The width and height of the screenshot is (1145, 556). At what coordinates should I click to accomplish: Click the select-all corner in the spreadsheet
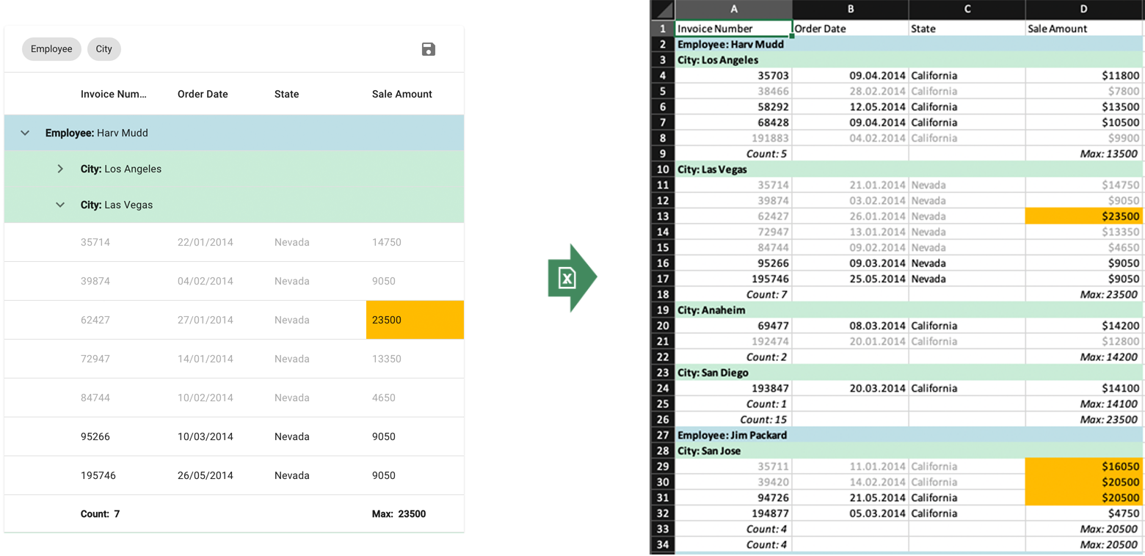(x=663, y=10)
